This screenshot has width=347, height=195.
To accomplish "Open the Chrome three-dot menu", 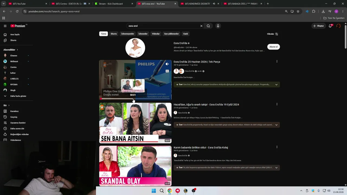I will coord(343,11).
